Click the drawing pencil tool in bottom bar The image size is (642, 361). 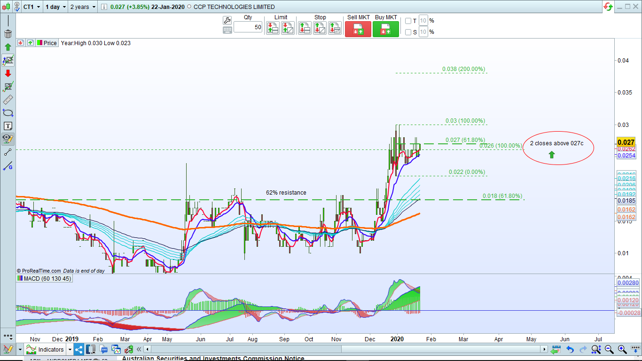click(x=8, y=349)
